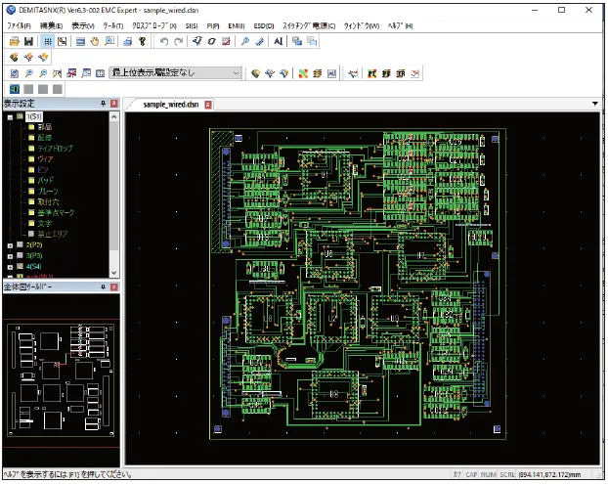Toggle the プレーン layer visibility box

[31, 192]
